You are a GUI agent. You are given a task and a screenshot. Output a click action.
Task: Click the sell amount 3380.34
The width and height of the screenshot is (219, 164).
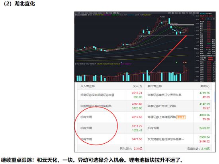point(205,137)
